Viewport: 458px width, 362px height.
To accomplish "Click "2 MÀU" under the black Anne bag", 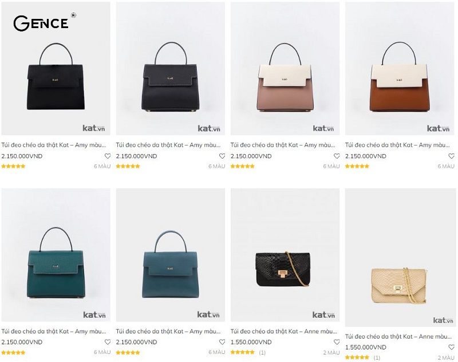I will point(331,352).
